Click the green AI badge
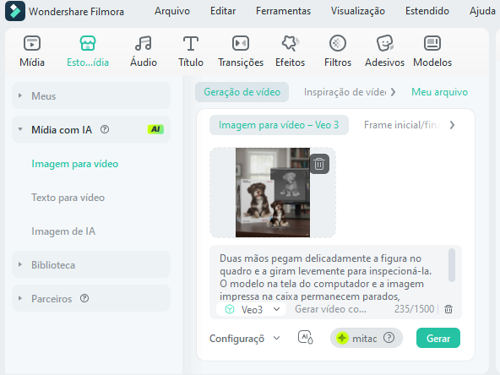Viewport: 500px width, 375px height. (155, 129)
